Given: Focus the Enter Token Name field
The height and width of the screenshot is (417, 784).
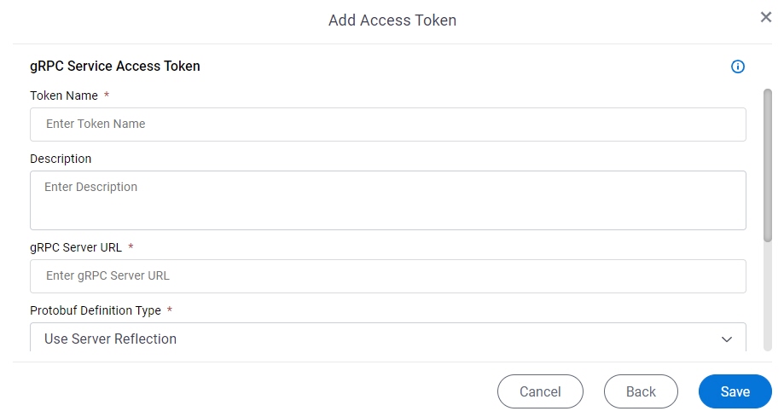Looking at the screenshot, I should (388, 125).
